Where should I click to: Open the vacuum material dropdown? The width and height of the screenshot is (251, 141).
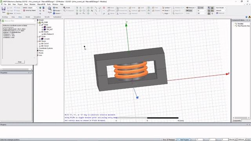tap(220, 11)
